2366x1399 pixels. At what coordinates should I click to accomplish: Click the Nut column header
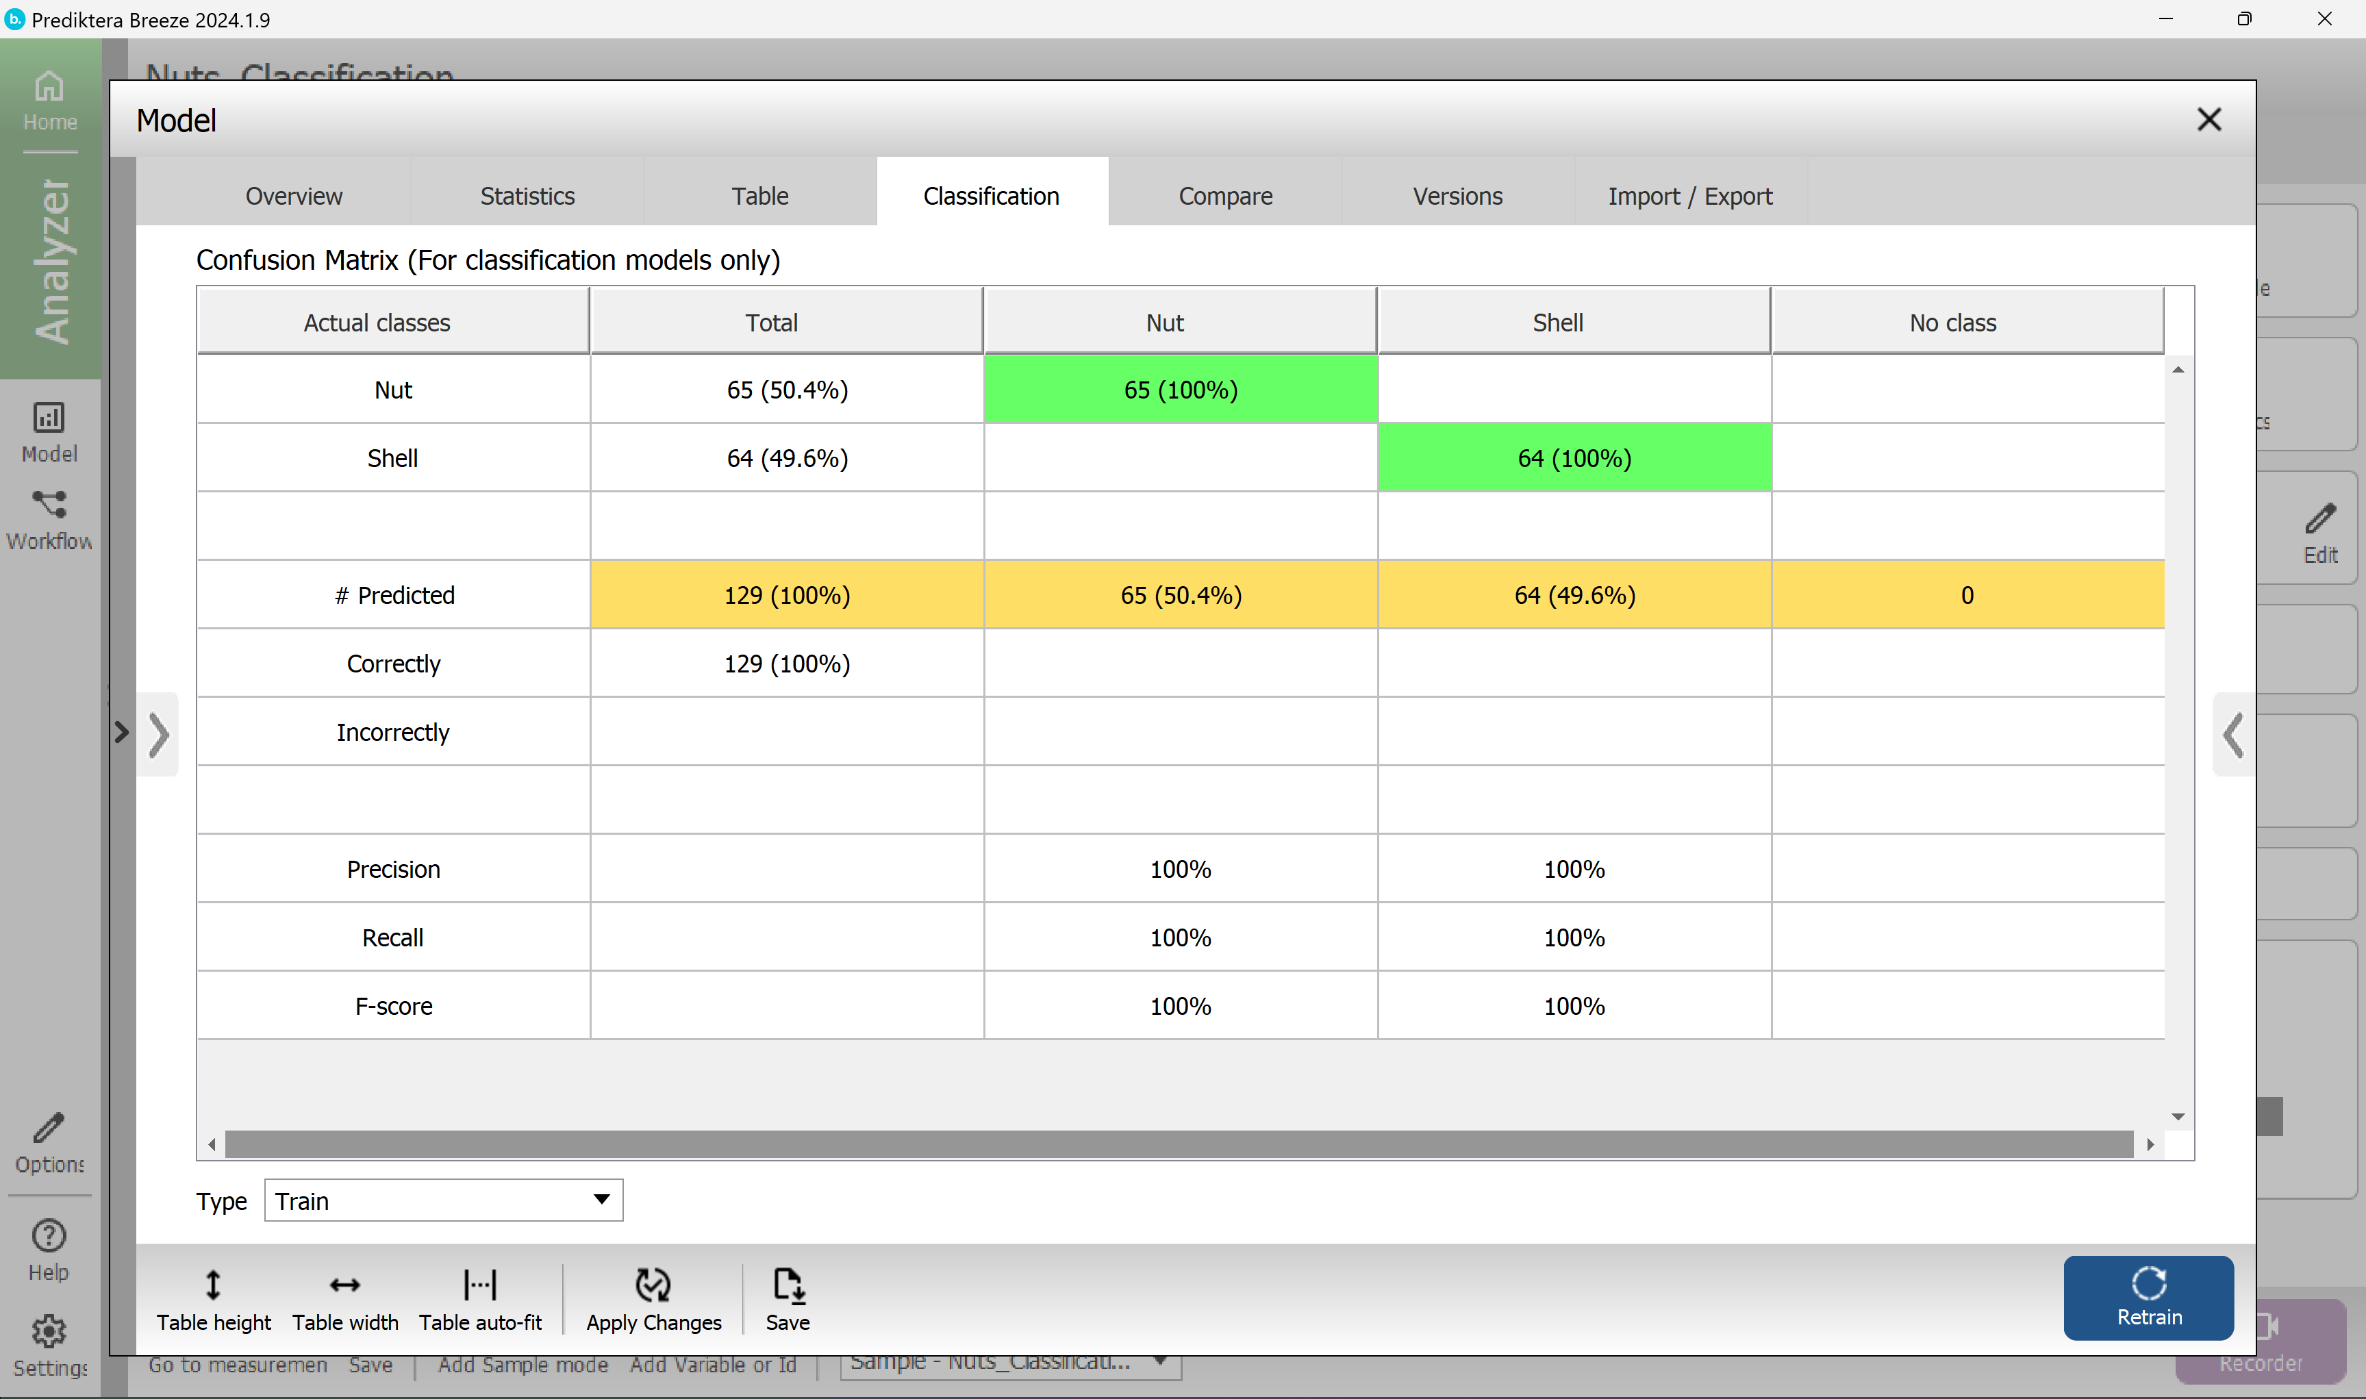[x=1164, y=323]
